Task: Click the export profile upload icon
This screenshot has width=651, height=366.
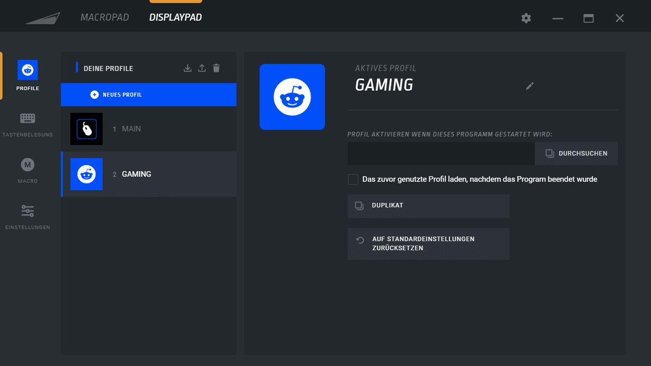Action: 202,68
